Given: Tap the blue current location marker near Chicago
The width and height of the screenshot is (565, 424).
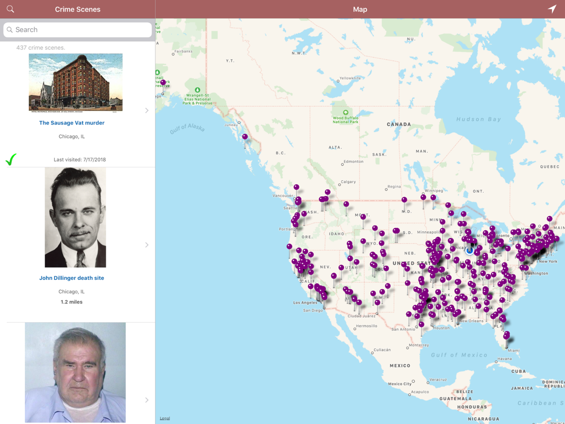Looking at the screenshot, I should 470,250.
